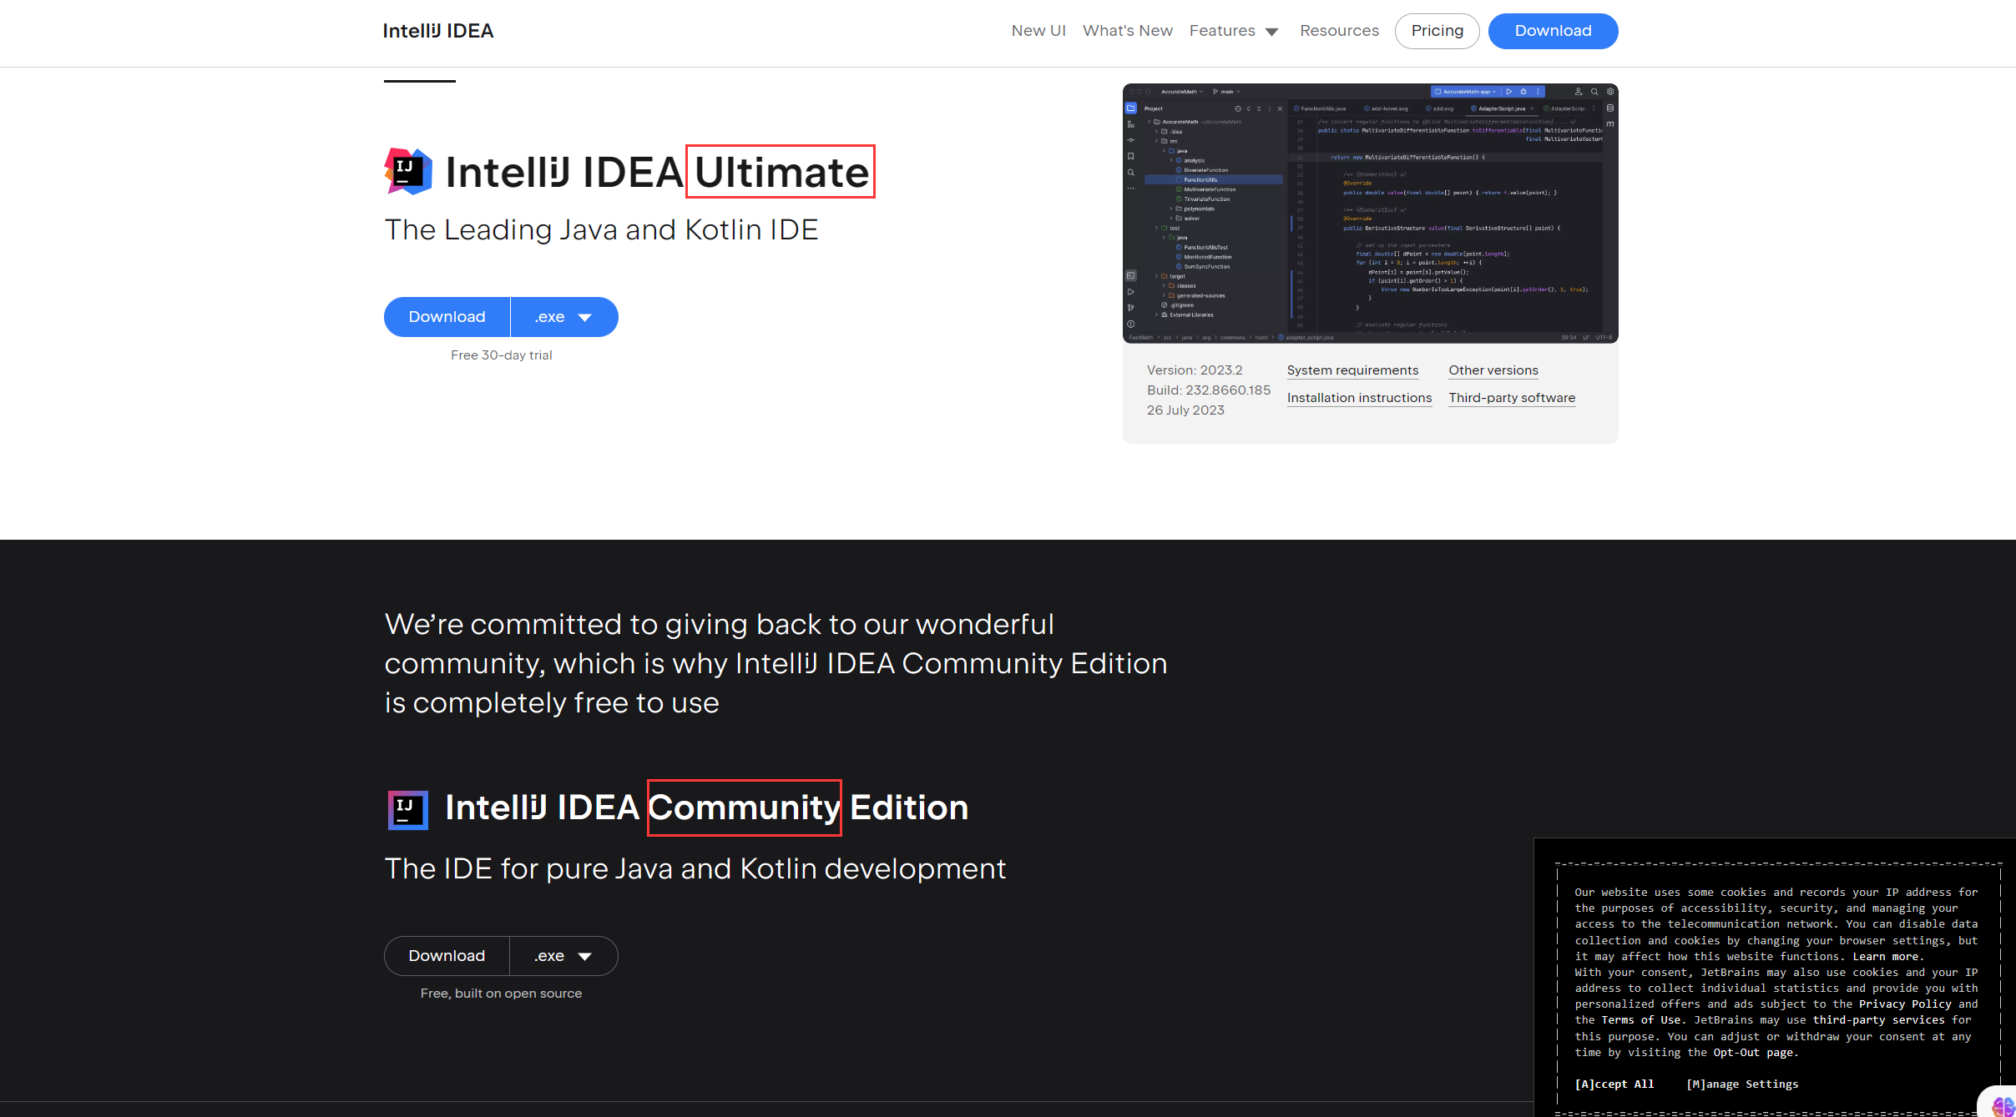Screen dimensions: 2016x1117
Task: Download IntelliJ IDEA Ultimate
Action: click(x=447, y=317)
